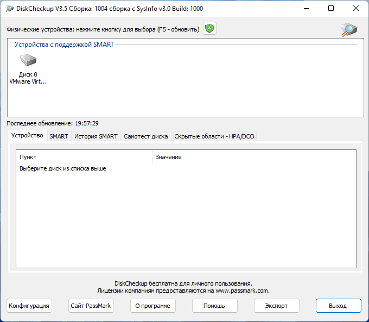Click the Значение column header

pyautogui.click(x=254, y=157)
